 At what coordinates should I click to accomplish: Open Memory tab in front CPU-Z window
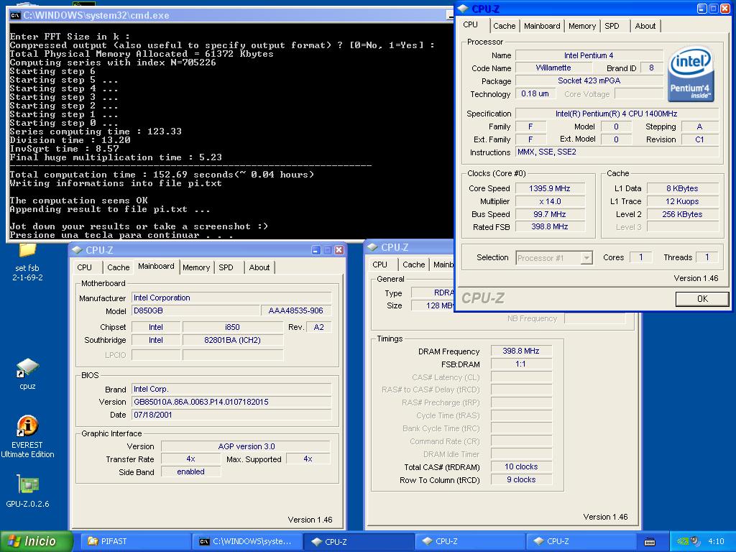(x=582, y=26)
